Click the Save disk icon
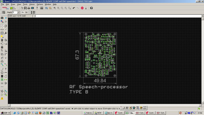This screenshot has height=115, width=204. click(x=25, y=8)
